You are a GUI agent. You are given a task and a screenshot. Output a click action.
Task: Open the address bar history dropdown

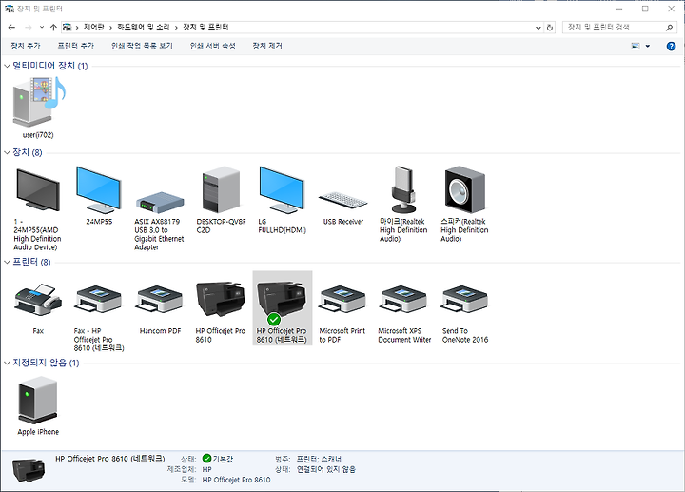tap(538, 28)
